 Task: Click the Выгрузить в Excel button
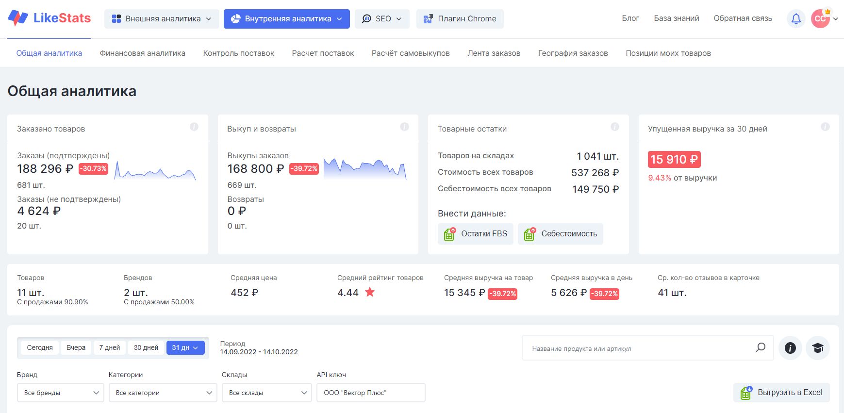point(781,393)
